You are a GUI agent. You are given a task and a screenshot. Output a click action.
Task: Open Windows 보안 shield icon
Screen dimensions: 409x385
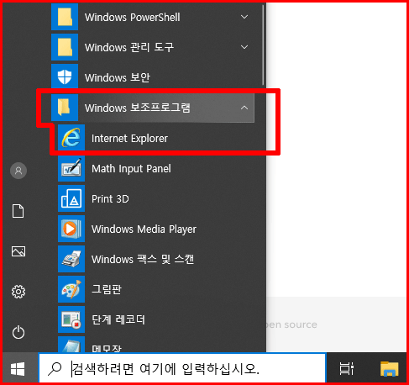65,77
